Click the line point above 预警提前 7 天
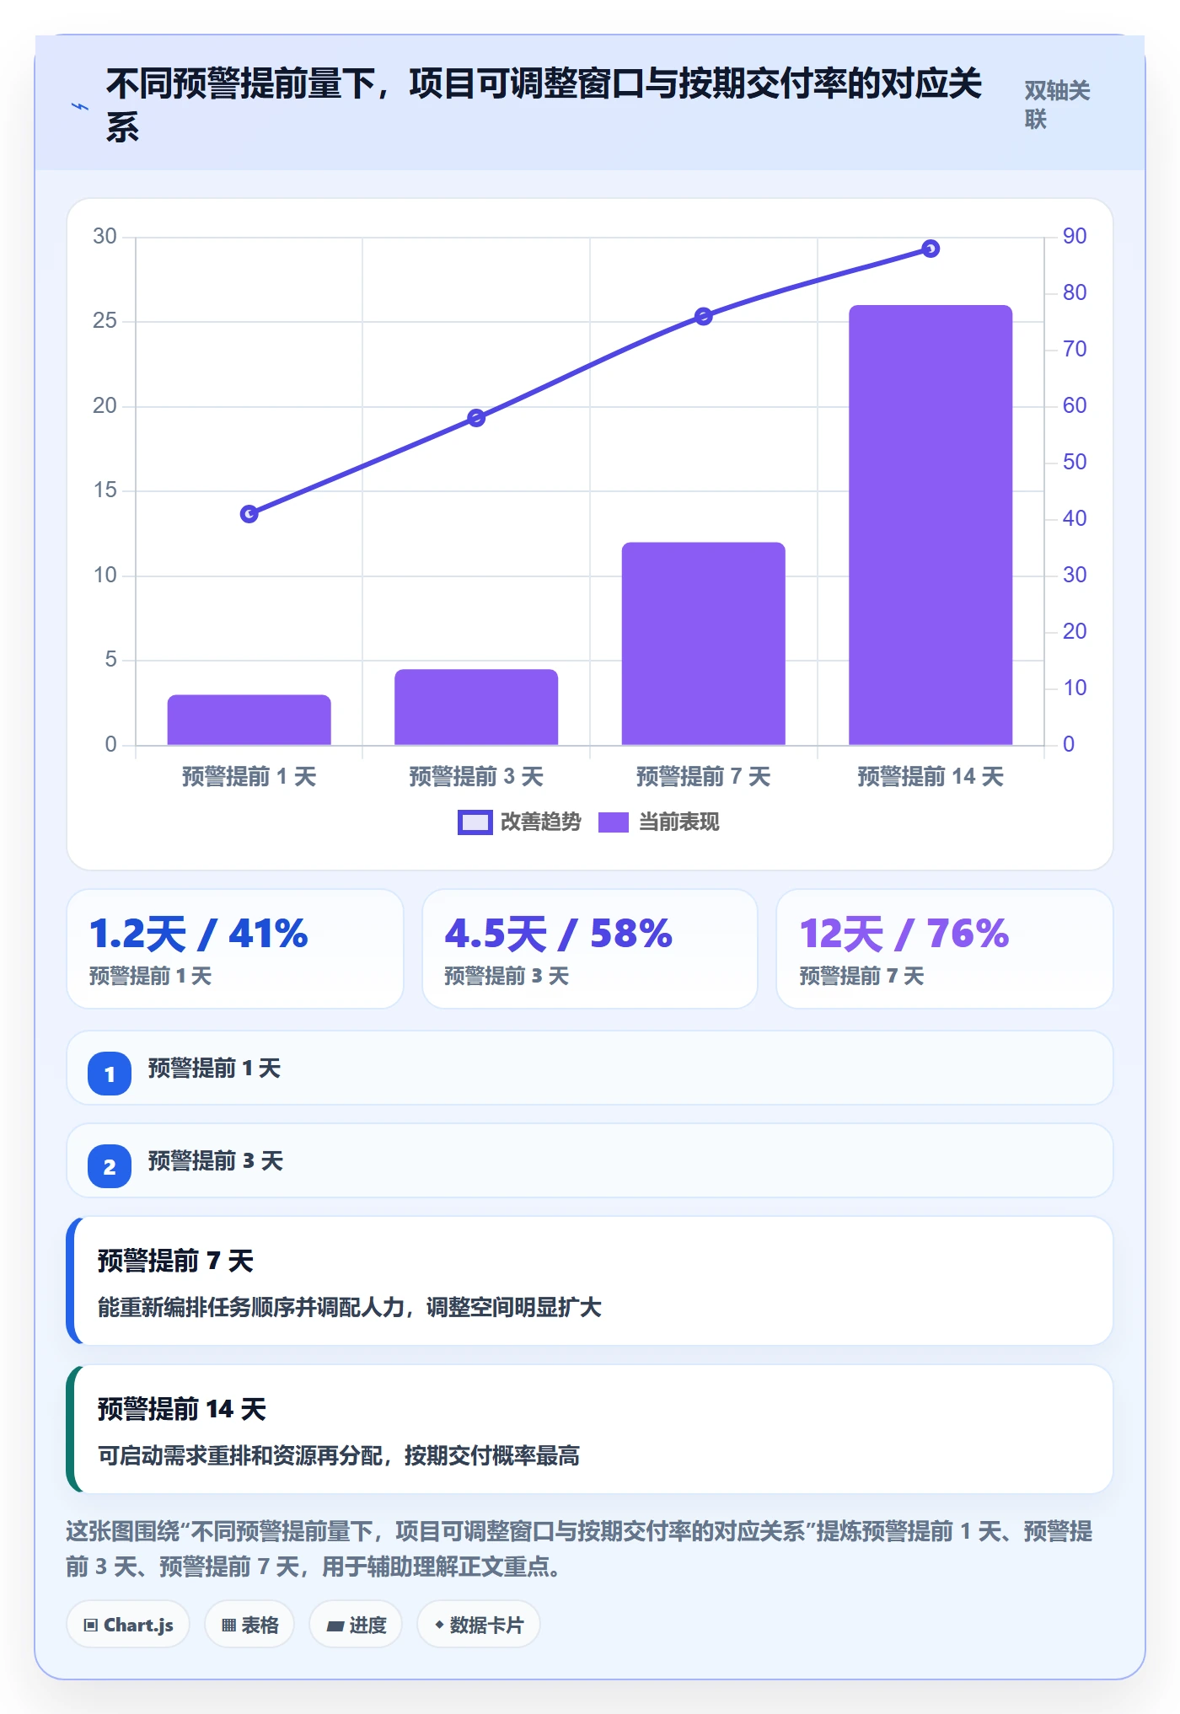 pos(704,316)
